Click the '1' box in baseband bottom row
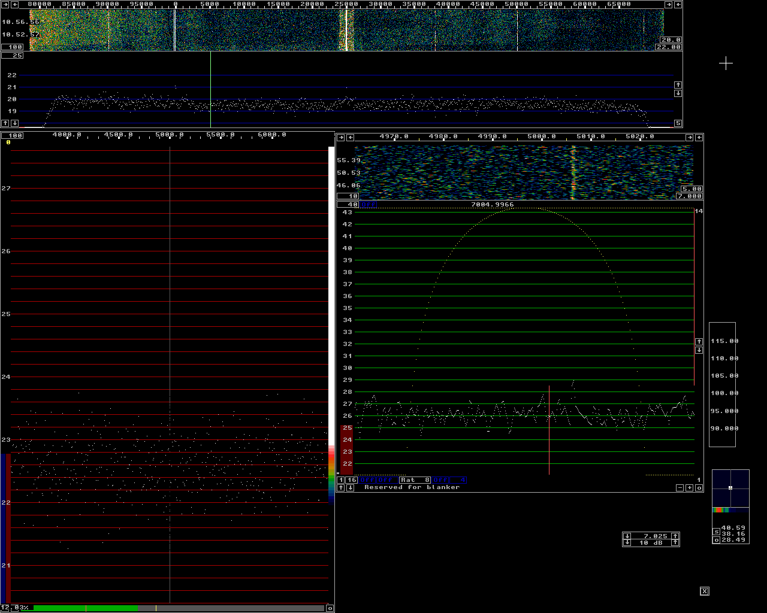 [341, 480]
